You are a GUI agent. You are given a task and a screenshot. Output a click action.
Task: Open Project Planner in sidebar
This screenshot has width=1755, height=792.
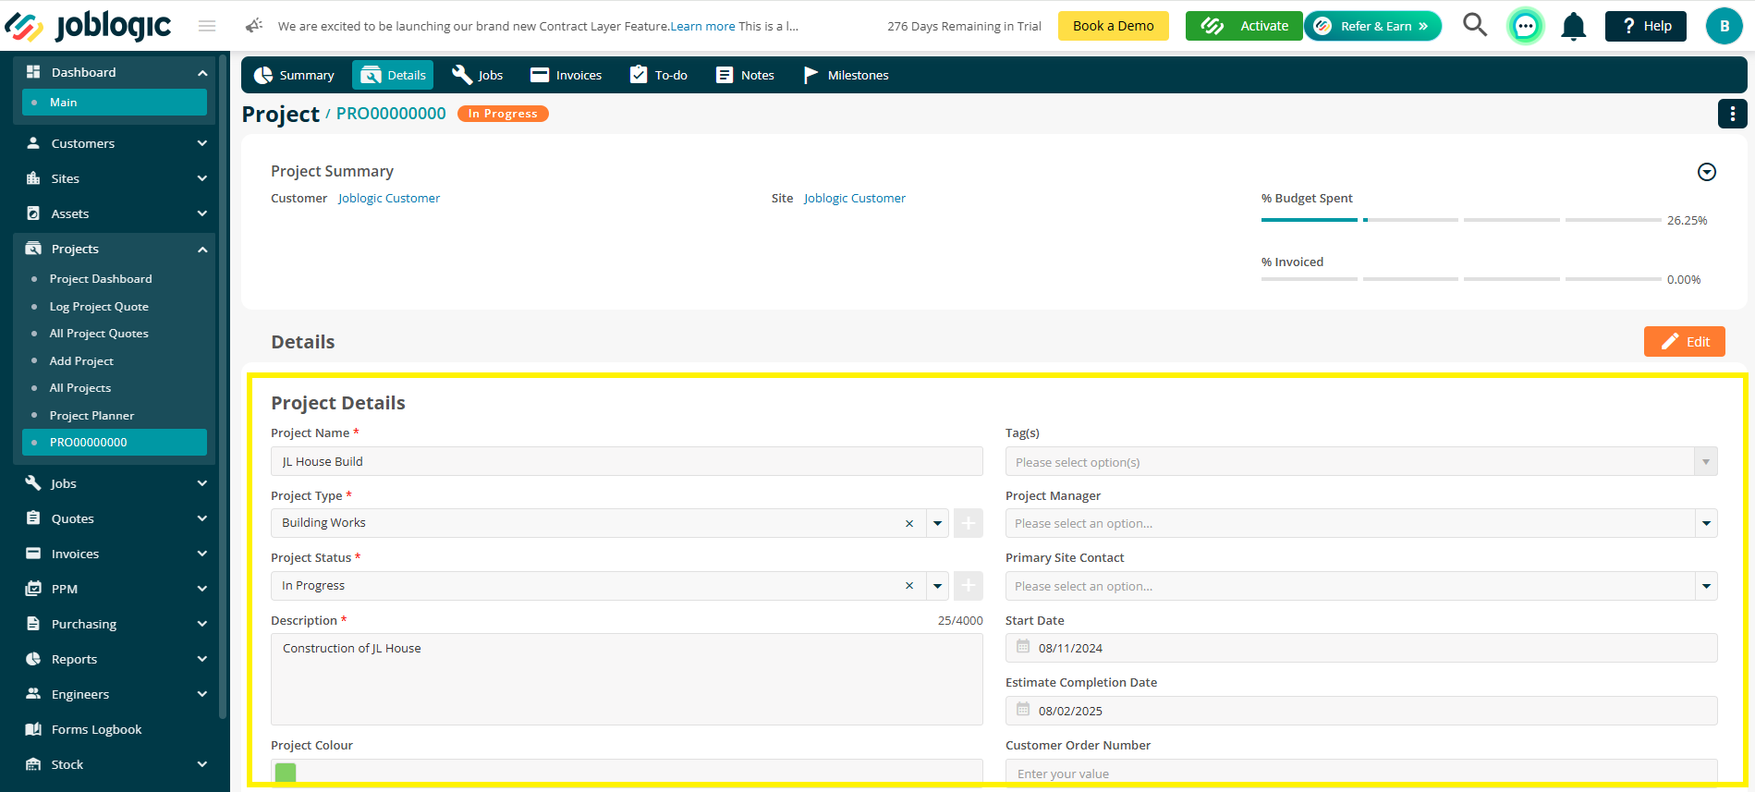pos(91,416)
